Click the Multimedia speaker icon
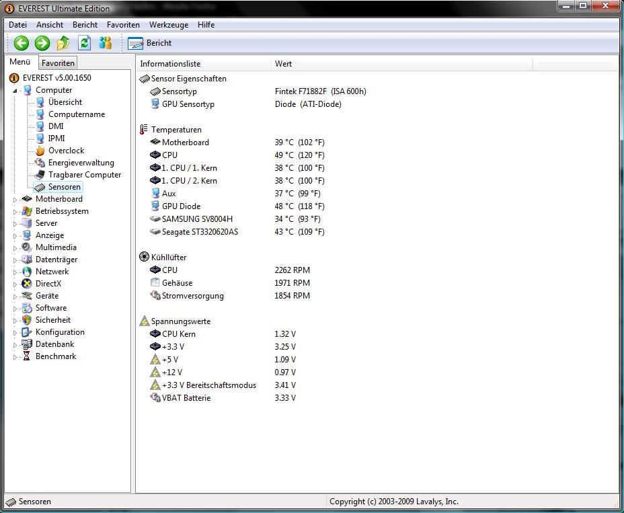Screen dimensions: 624x513 point(27,247)
